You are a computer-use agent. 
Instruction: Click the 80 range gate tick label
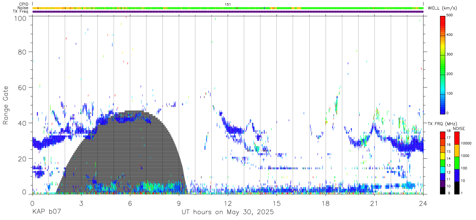click(x=22, y=52)
